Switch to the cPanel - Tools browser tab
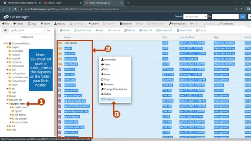The image size is (251, 141). coord(62,3)
